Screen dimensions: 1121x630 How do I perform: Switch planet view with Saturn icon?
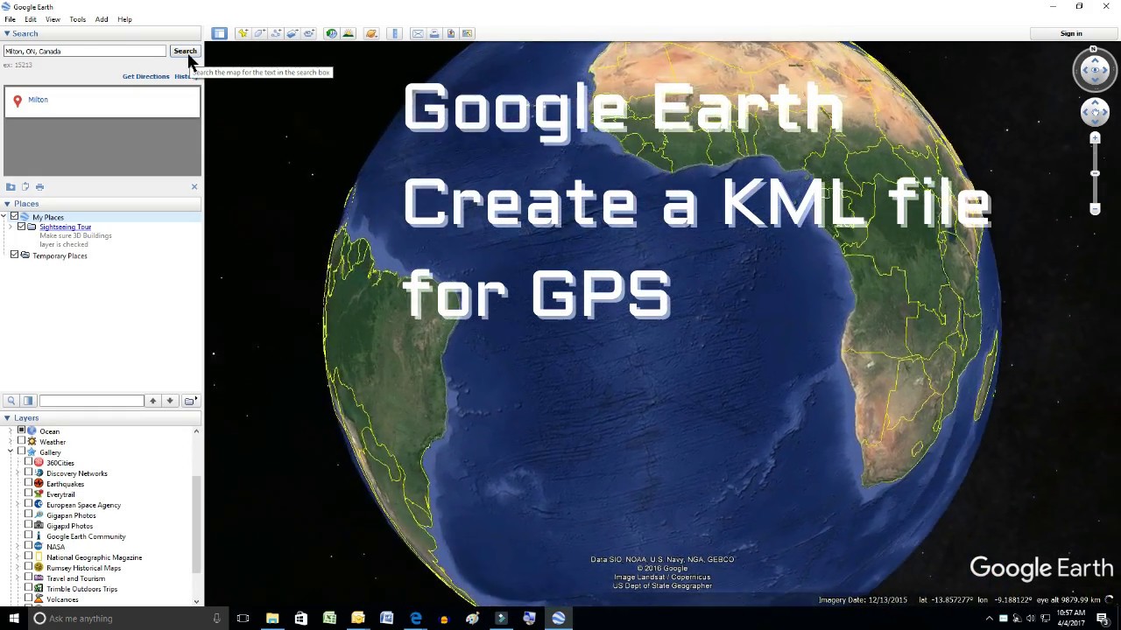click(x=371, y=33)
